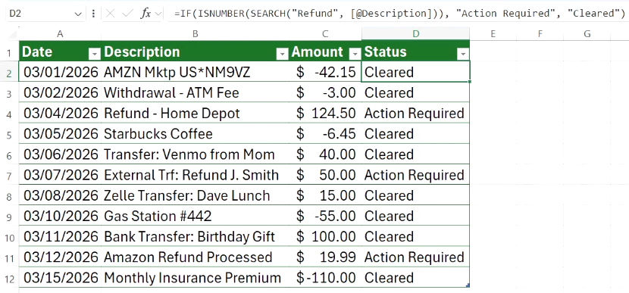Select column B header
629x293 pixels.
tap(195, 34)
